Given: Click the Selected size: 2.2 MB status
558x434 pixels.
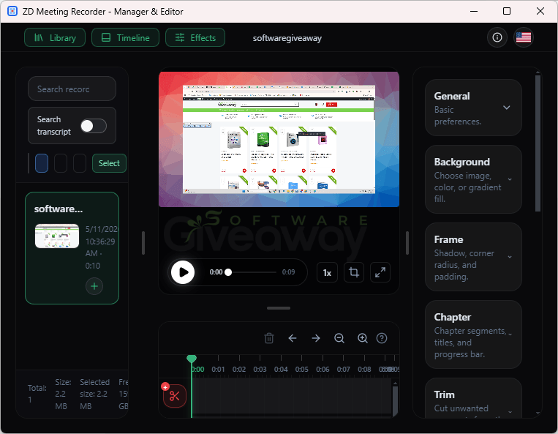Looking at the screenshot, I should (x=94, y=394).
